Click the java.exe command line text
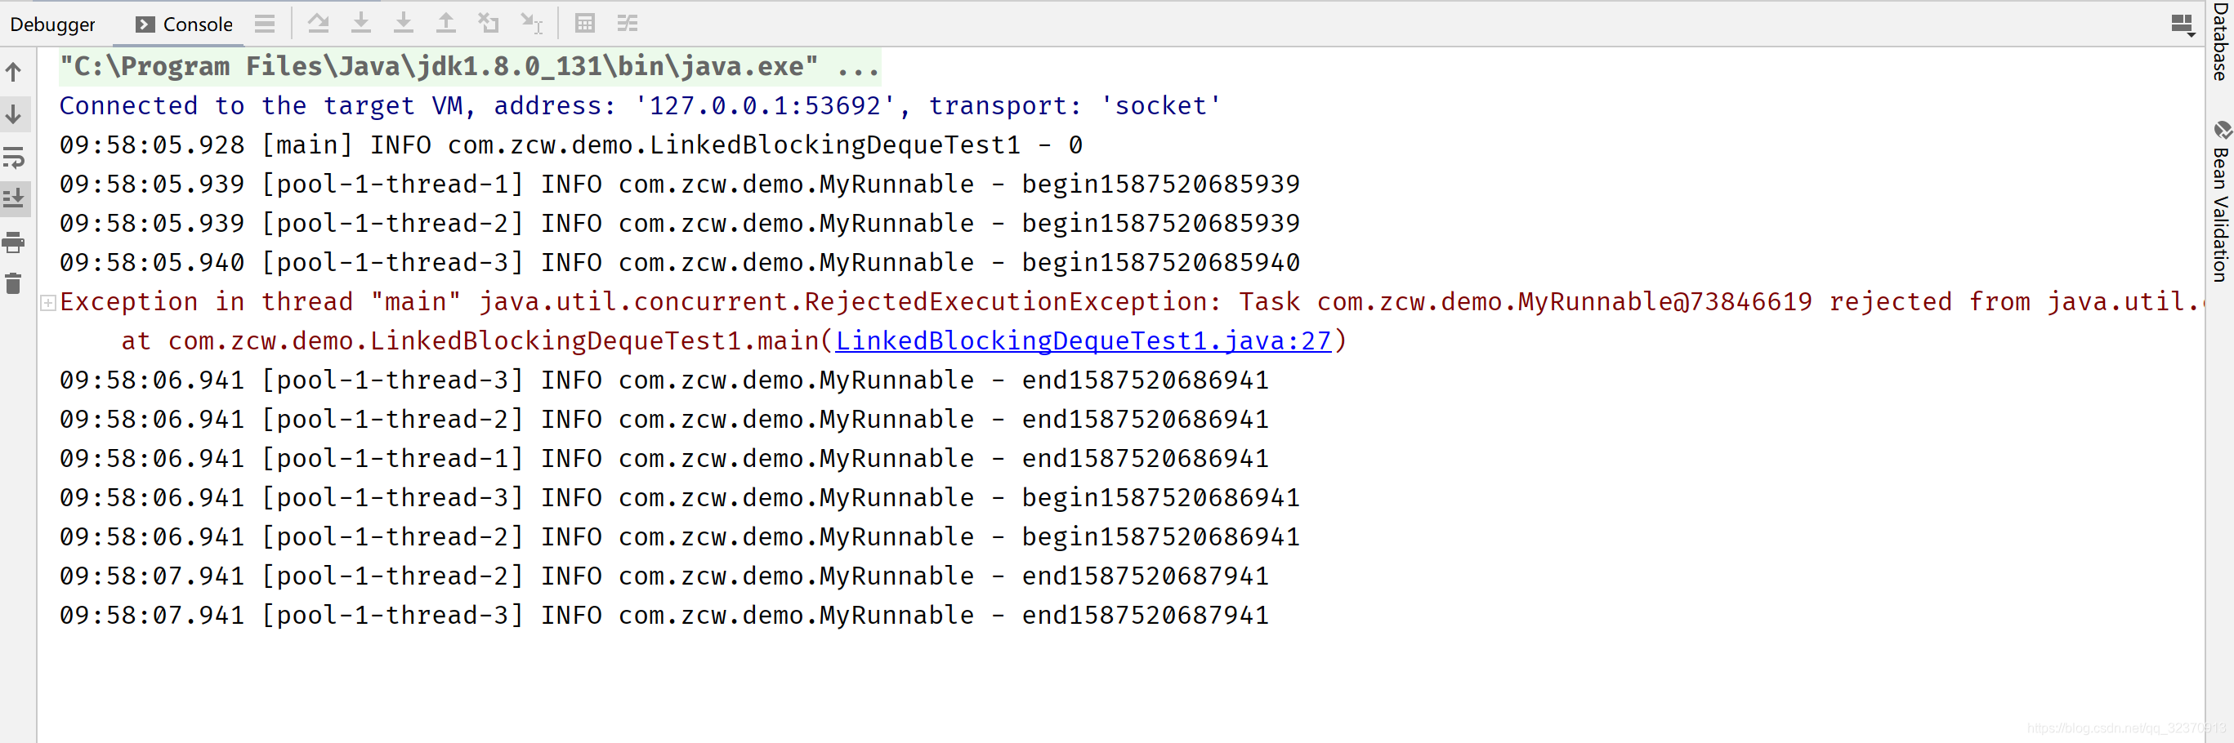Screen dimensions: 2234x743 tap(469, 67)
